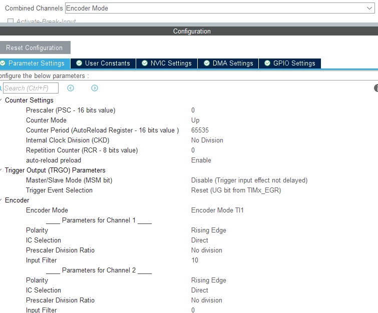378x313 pixels.
Task: Click Repetition Counter (RCR) label
Action: (x=82, y=150)
